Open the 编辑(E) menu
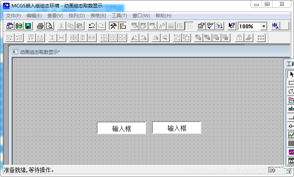 point(34,16)
